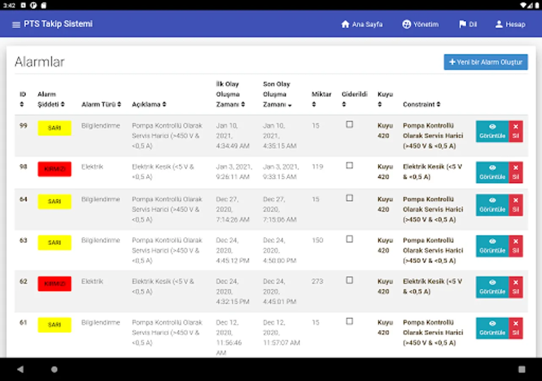Screen dimensions: 542x381
Task: Click the Hesap user icon
Action: point(499,24)
